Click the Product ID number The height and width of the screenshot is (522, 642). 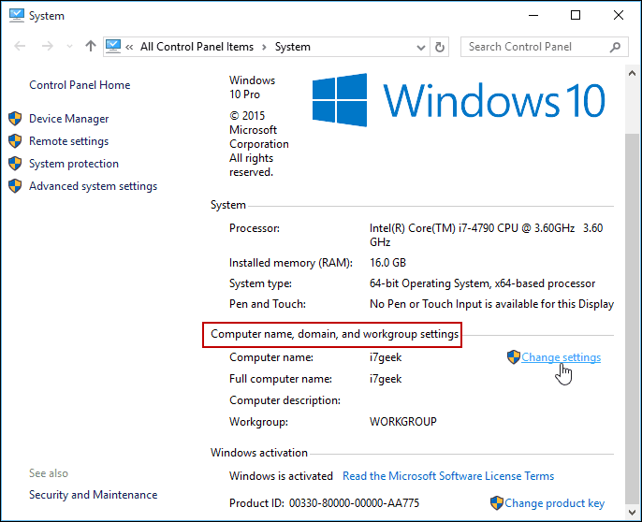tap(354, 503)
